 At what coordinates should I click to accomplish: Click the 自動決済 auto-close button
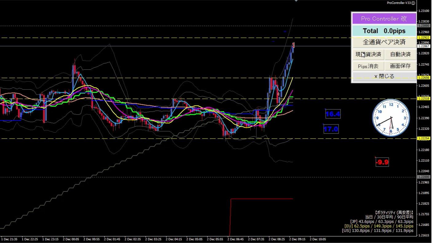tap(400, 54)
